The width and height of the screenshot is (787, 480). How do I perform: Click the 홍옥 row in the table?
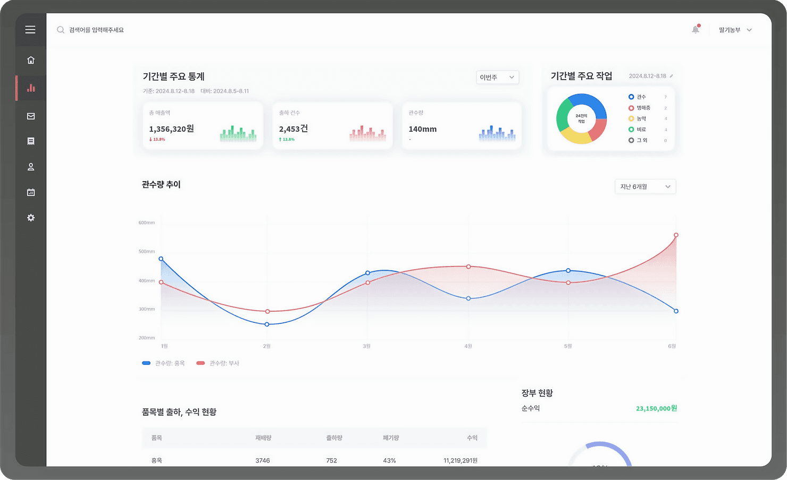click(314, 460)
